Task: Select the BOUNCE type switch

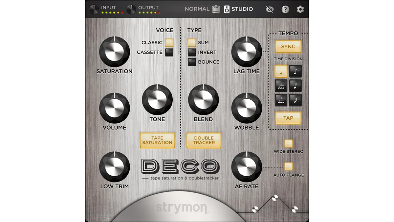Action: pyautogui.click(x=192, y=62)
